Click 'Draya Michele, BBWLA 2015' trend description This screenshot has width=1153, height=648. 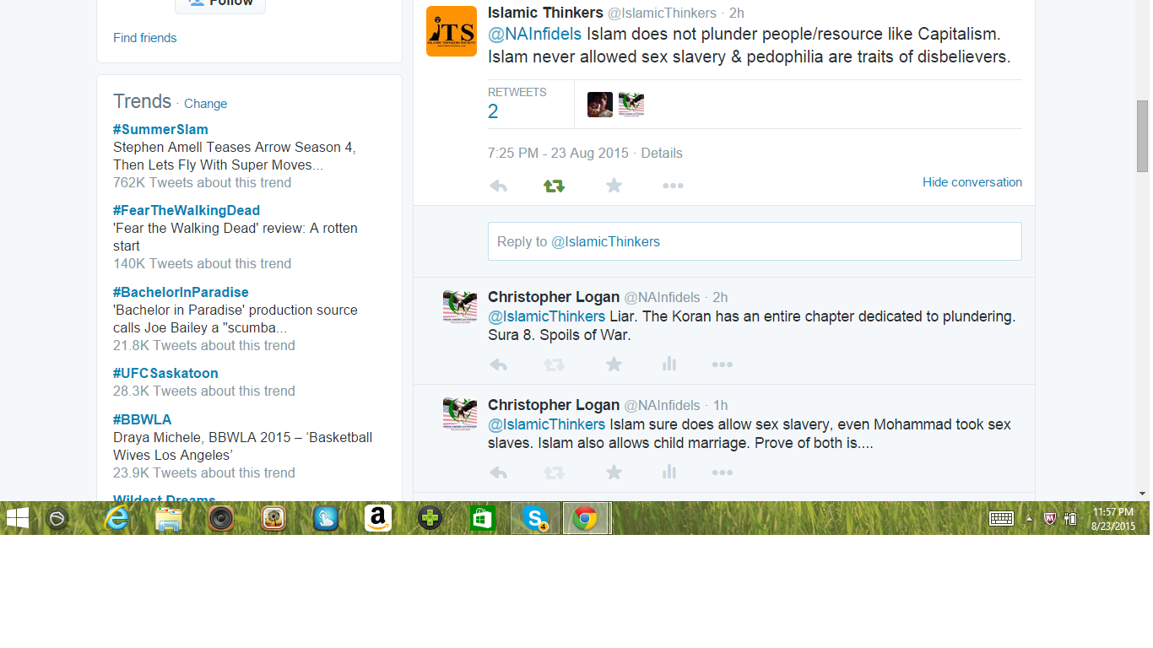(x=243, y=446)
